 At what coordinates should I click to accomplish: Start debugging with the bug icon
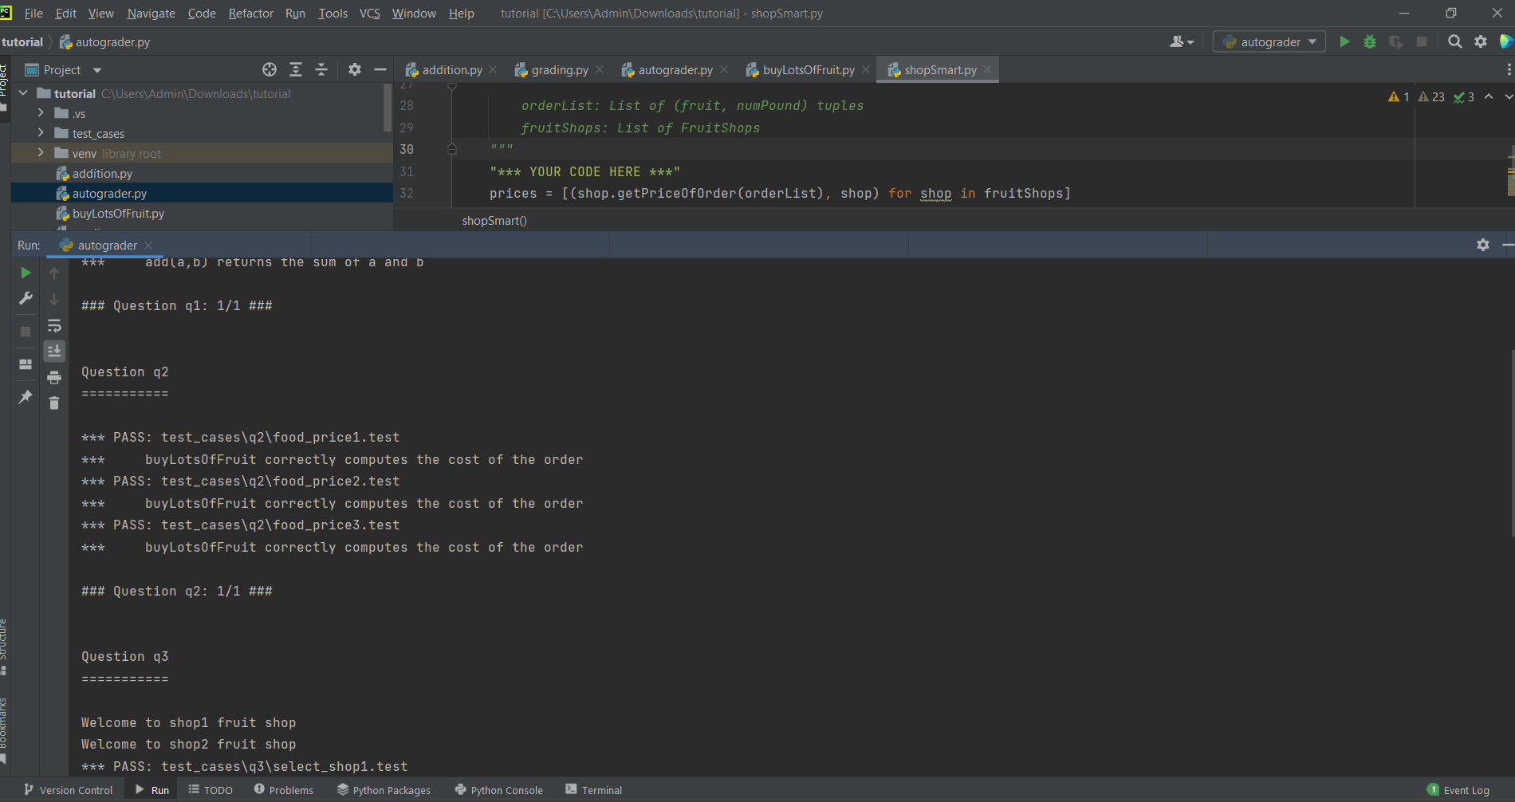click(1370, 41)
